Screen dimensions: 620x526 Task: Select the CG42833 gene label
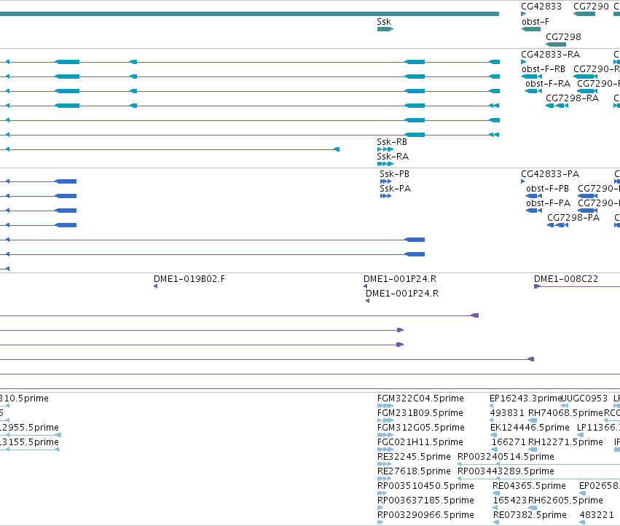541,7
